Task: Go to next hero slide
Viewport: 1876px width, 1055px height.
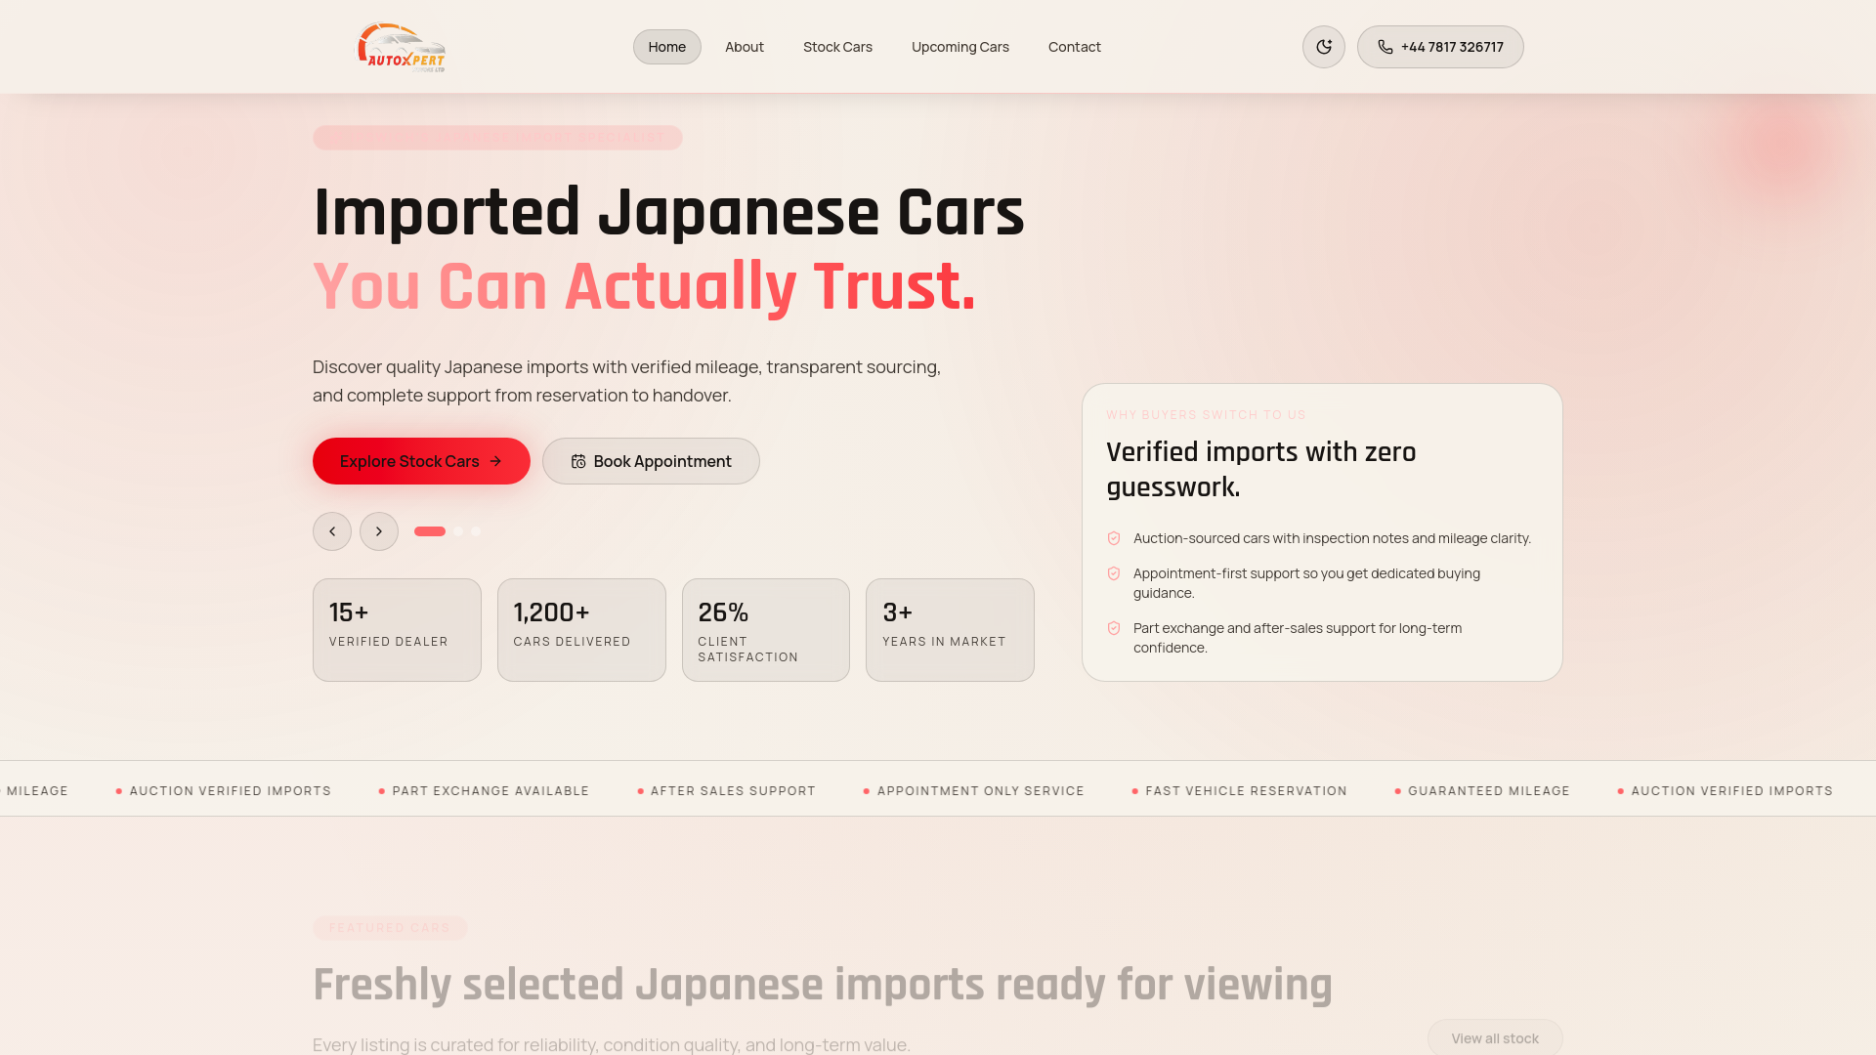Action: coord(379,531)
